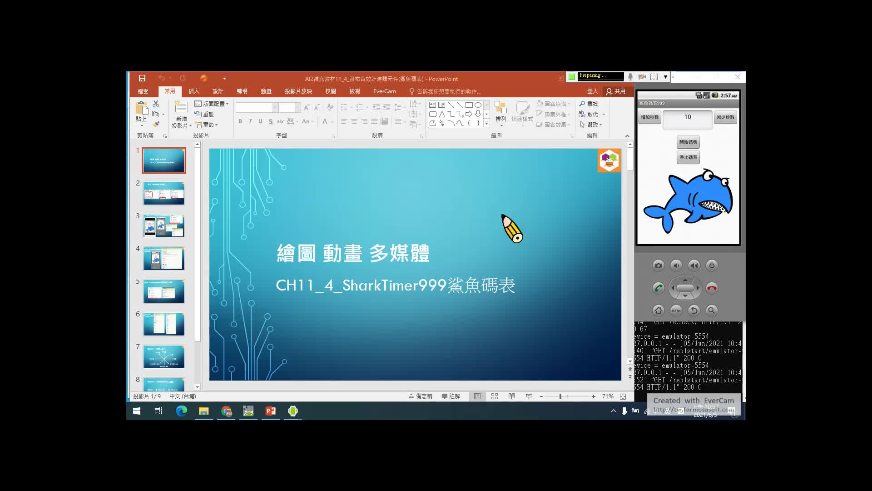Toggle text Shadow formatting
The image size is (872, 491).
[271, 121]
